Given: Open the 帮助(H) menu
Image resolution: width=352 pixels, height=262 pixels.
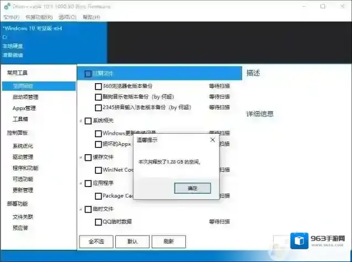Looking at the screenshot, I should (x=91, y=17).
